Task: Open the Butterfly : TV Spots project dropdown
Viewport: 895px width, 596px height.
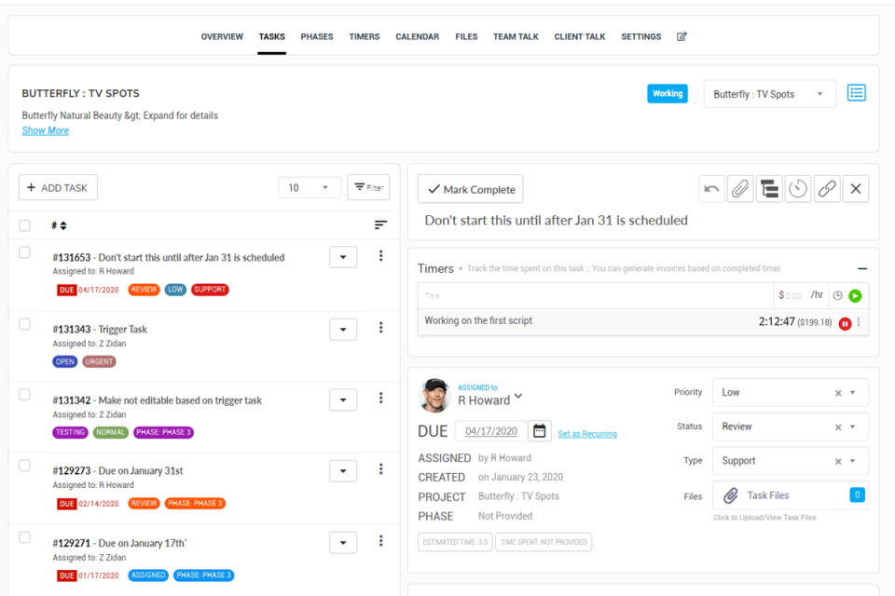Action: pyautogui.click(x=769, y=94)
